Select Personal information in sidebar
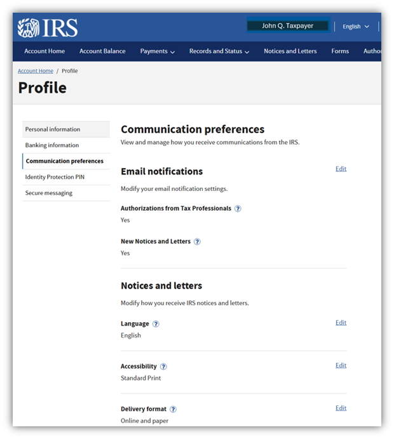Screen dimensions: 394x439 [66, 129]
